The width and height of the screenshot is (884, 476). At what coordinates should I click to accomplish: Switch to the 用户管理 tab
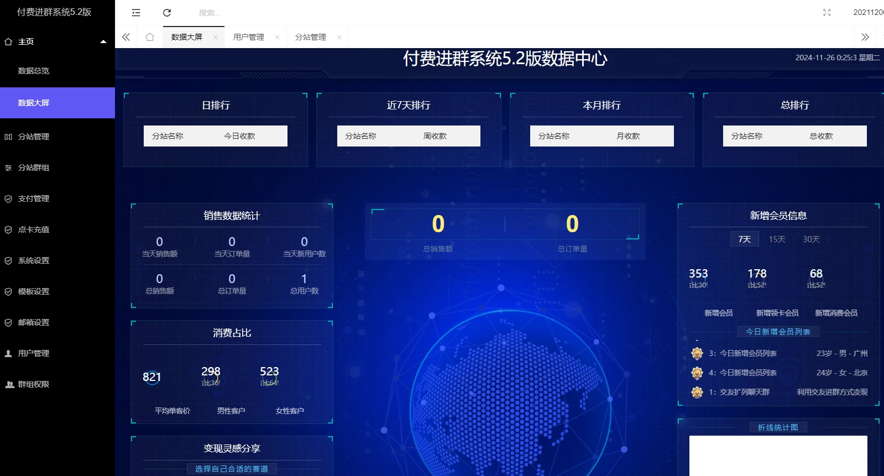tap(249, 37)
